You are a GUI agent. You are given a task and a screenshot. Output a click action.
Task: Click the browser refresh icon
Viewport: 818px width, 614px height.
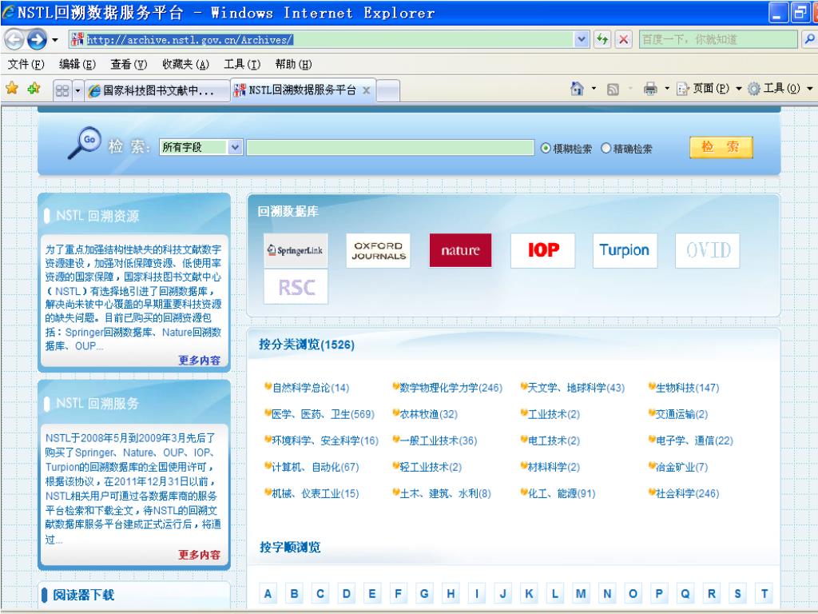[x=606, y=39]
